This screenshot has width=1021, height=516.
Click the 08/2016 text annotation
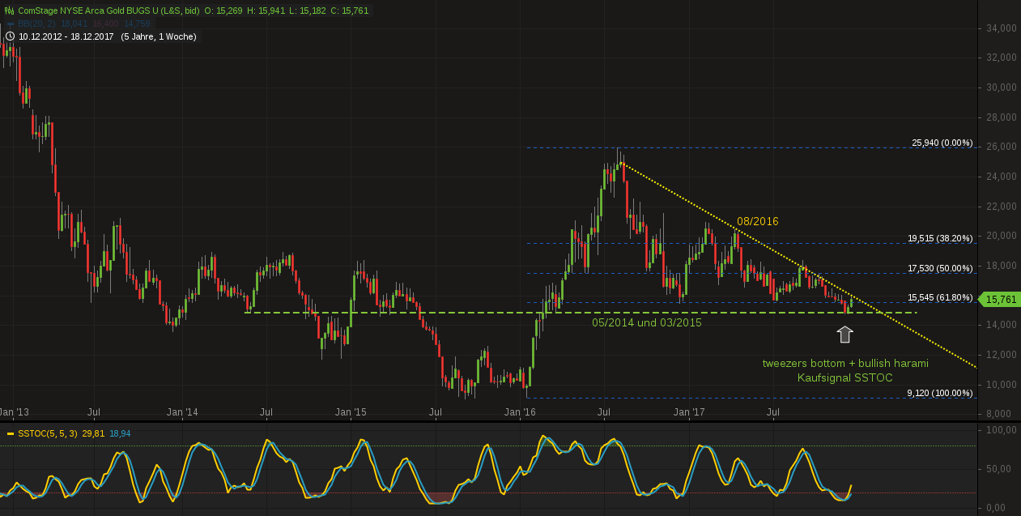759,220
